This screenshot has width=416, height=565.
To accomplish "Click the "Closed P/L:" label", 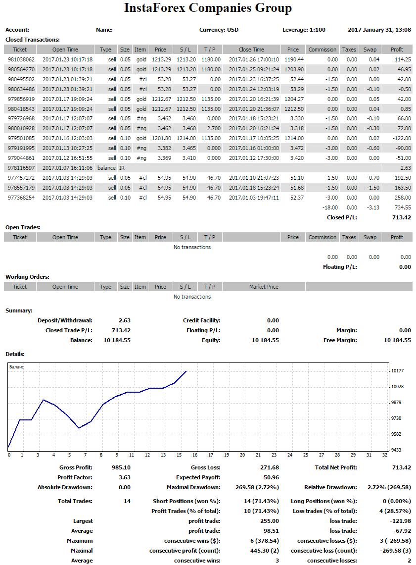I will coord(342,217).
